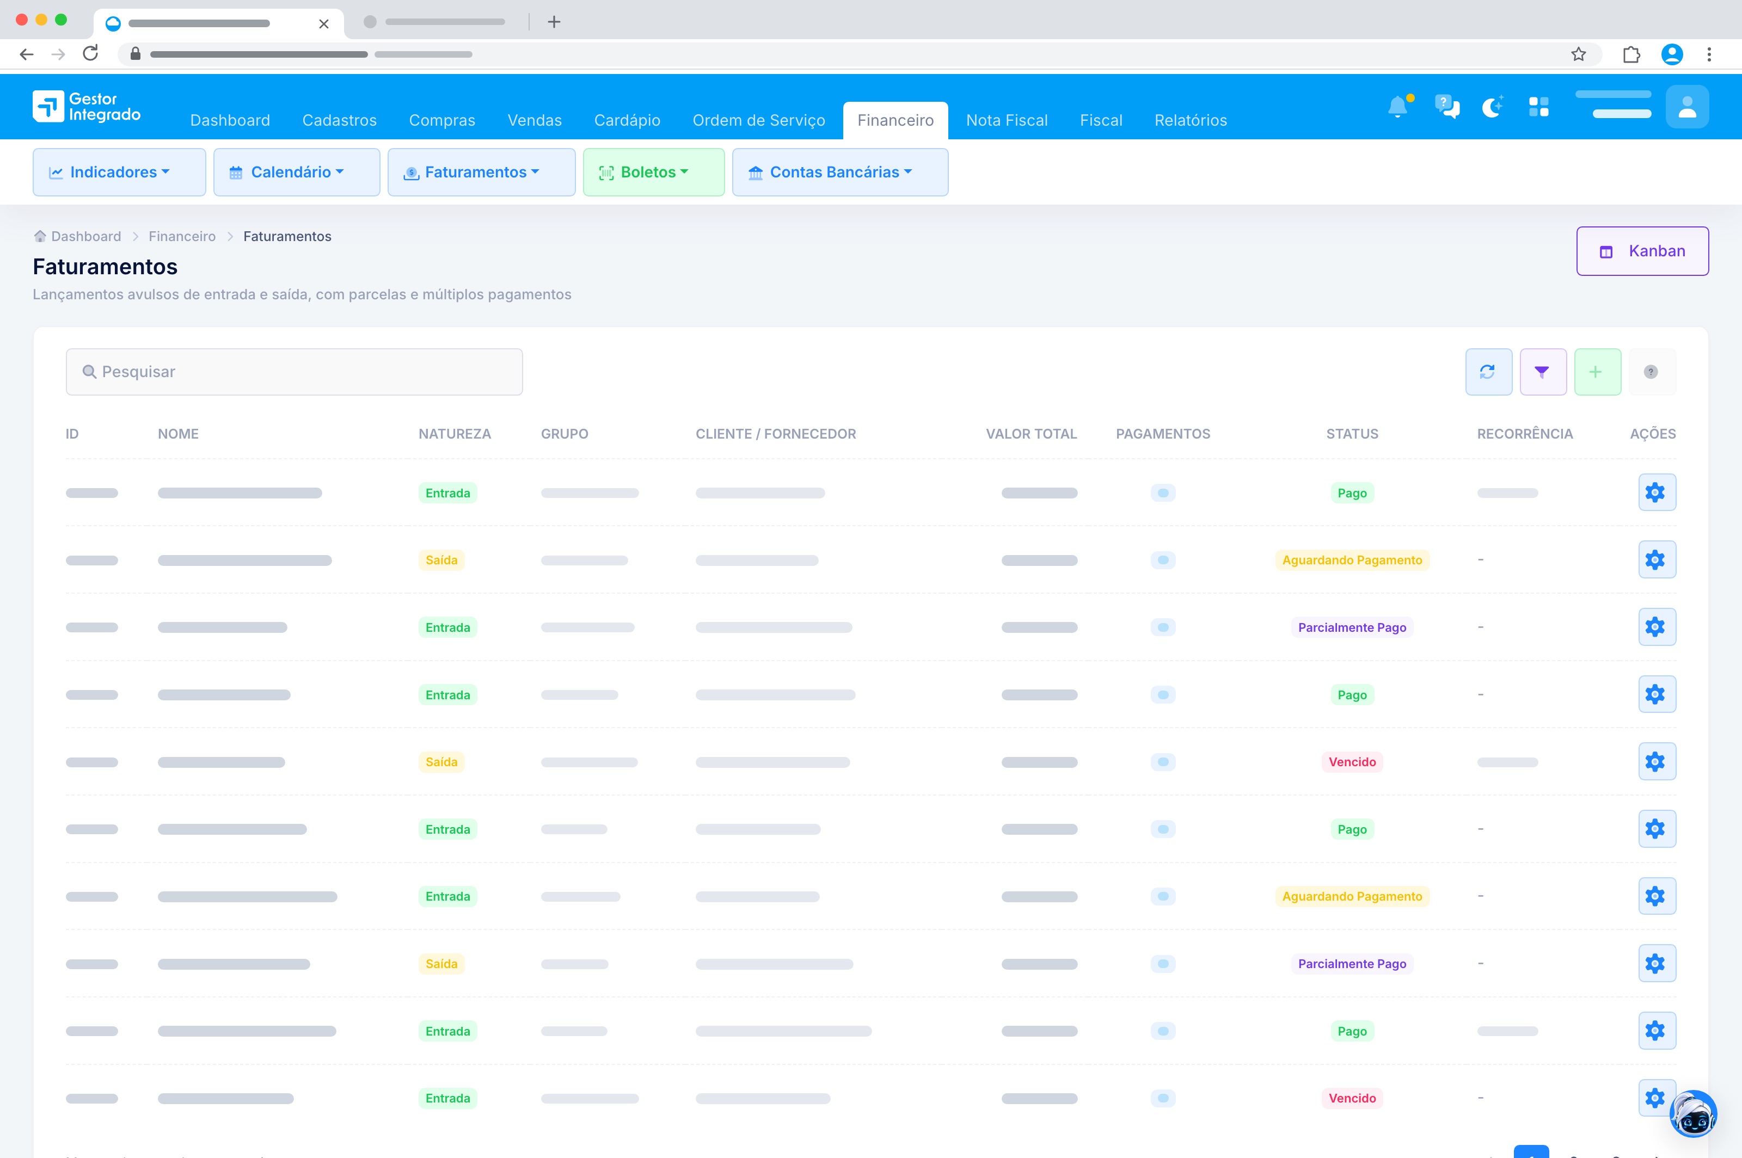Open the purple filter button
This screenshot has width=1742, height=1158.
(1543, 372)
